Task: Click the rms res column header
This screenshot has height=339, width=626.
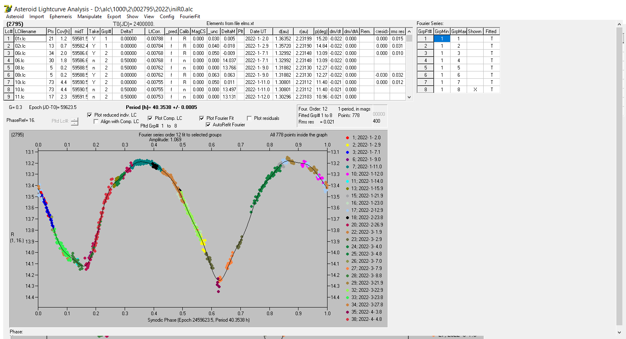Action: (398, 31)
